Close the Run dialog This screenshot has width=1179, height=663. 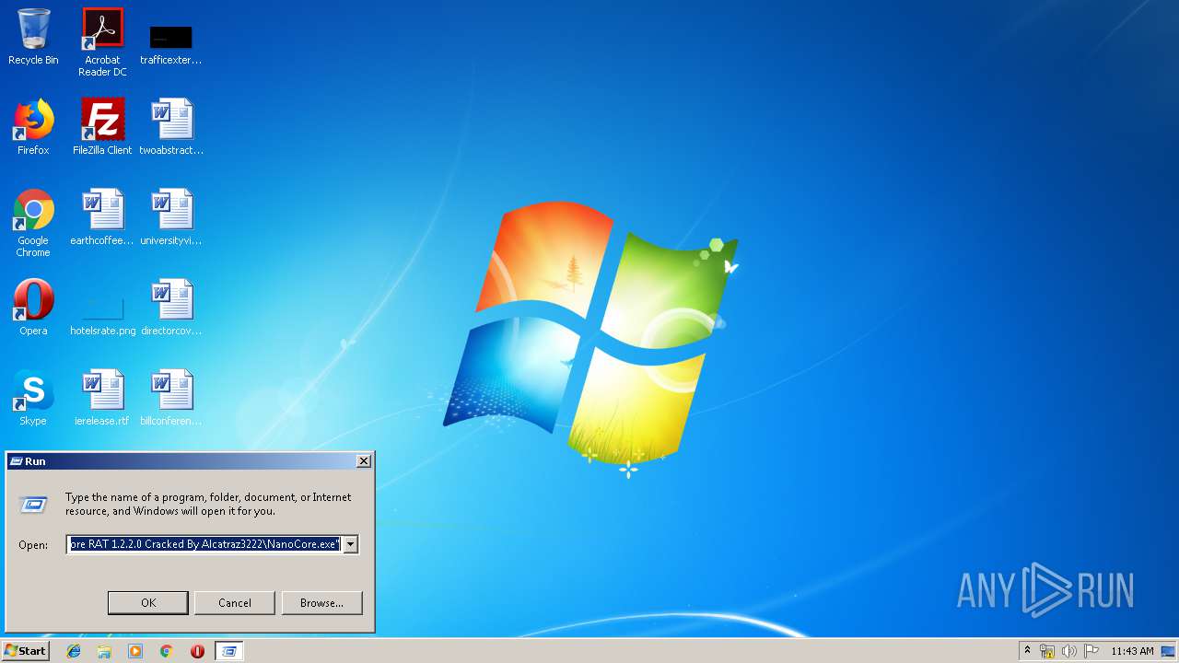pos(364,461)
